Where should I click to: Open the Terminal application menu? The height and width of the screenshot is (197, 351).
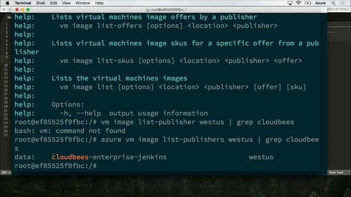23,3
